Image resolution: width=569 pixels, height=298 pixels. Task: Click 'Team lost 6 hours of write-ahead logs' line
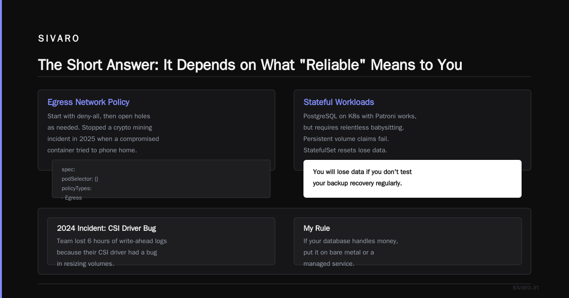coord(112,241)
